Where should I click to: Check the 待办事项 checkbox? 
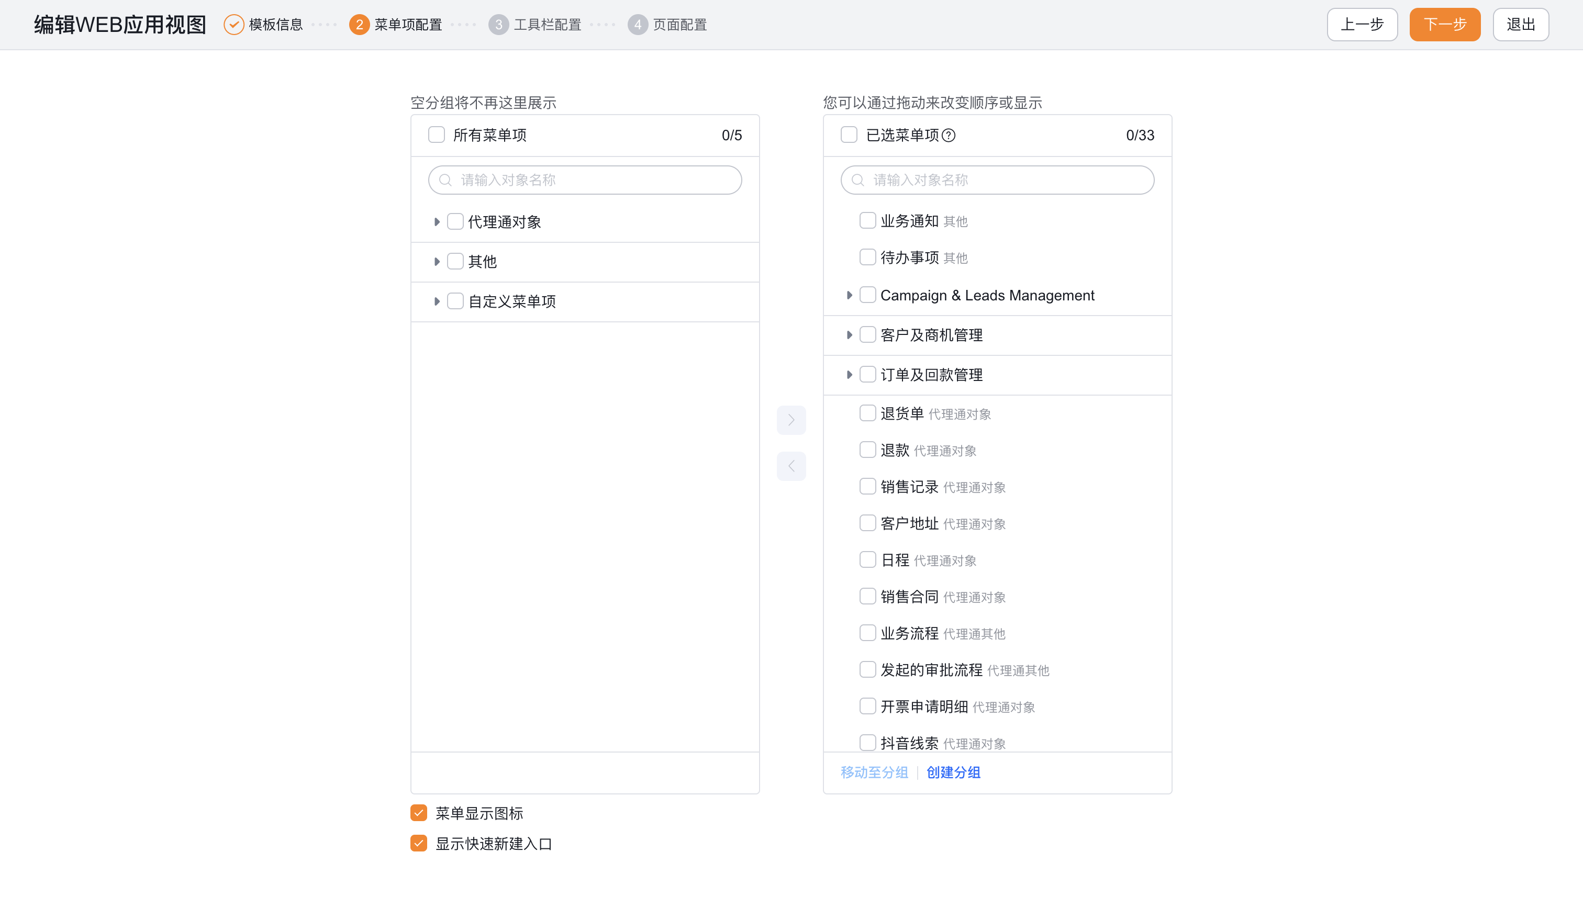click(x=867, y=257)
